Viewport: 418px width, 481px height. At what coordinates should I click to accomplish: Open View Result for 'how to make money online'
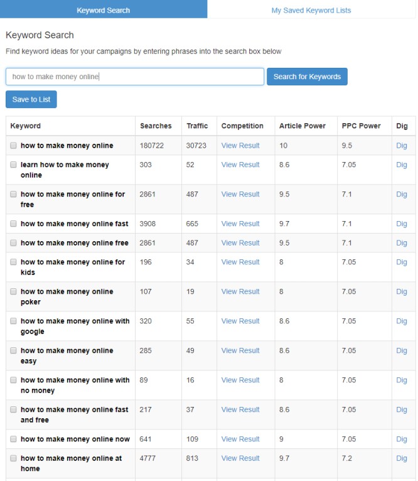(240, 146)
